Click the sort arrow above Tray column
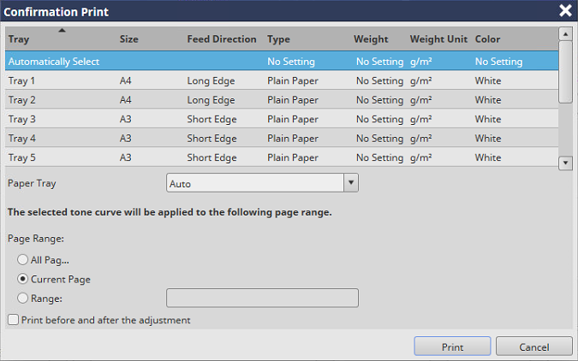Viewport: 578px width, 361px height. 61,30
